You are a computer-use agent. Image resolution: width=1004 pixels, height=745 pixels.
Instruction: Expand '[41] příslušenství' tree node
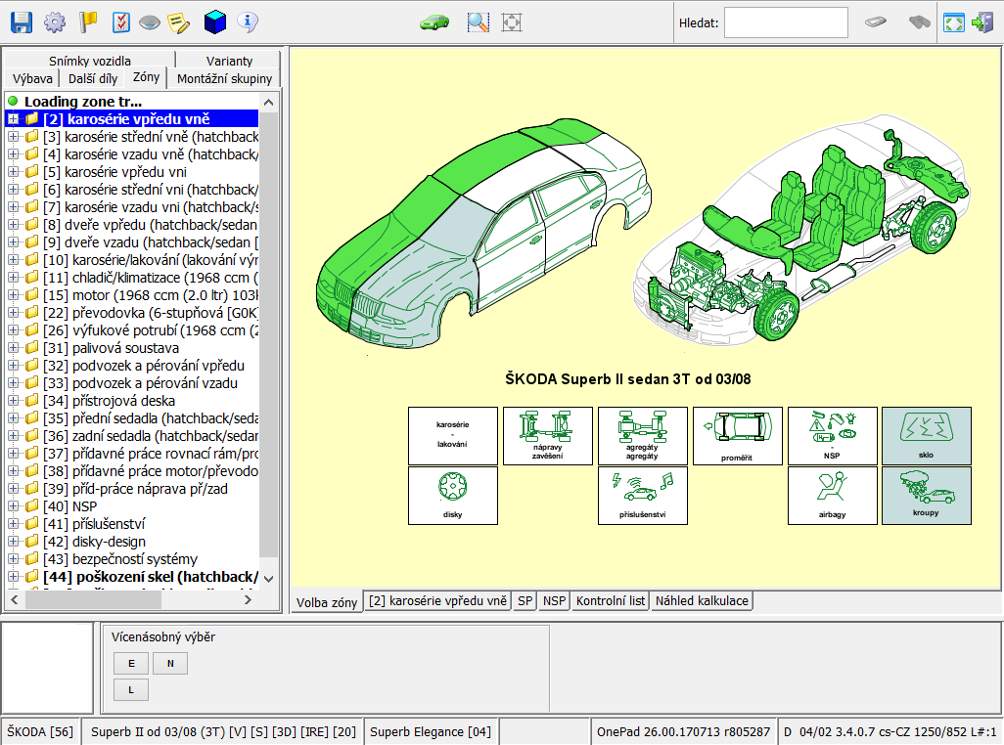pos(13,524)
